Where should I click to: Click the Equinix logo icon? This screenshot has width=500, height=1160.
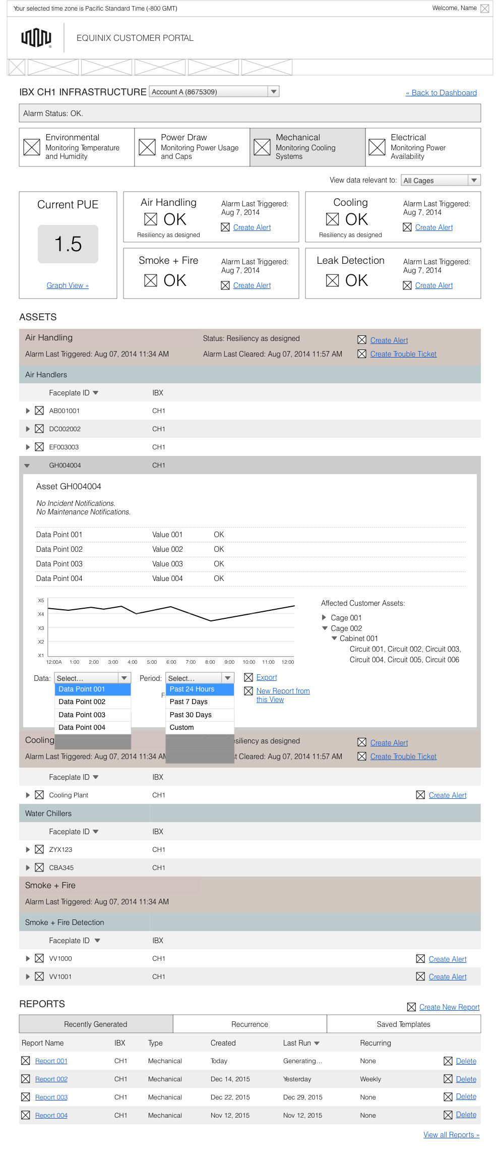click(36, 38)
